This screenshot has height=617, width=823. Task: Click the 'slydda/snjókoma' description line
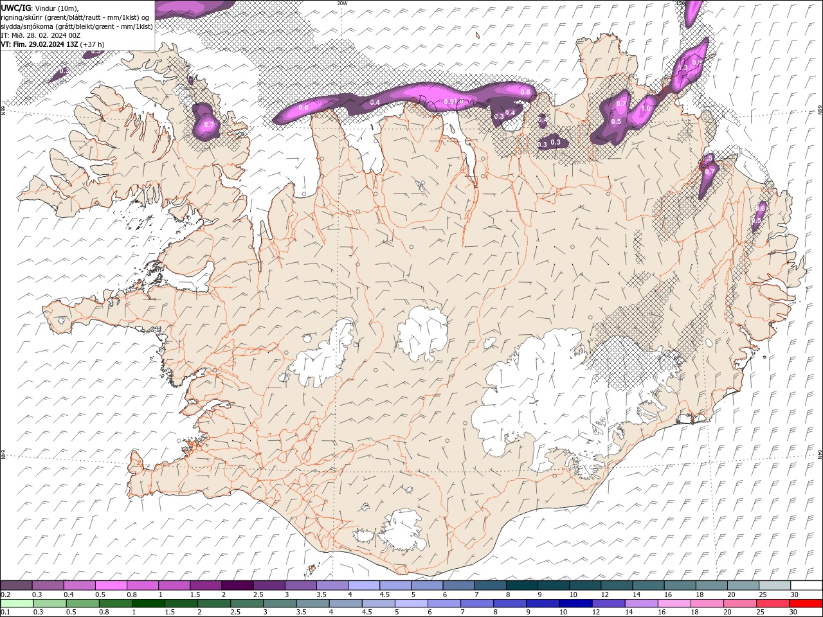tap(77, 26)
